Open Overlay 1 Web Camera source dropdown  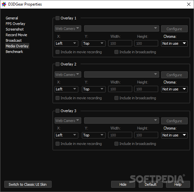click(68, 29)
